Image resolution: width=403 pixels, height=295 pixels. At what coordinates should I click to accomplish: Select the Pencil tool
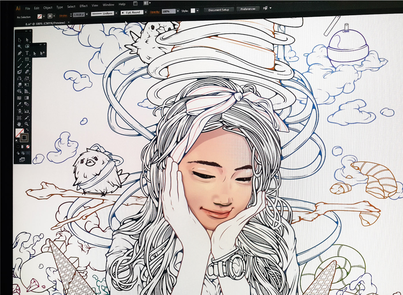pos(27,66)
